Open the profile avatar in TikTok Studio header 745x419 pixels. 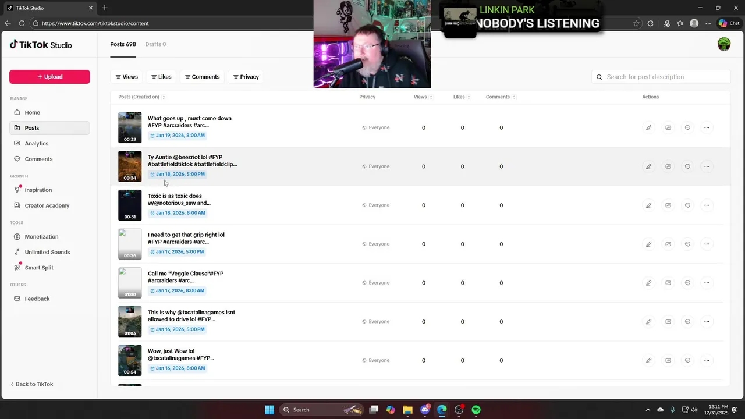(723, 45)
